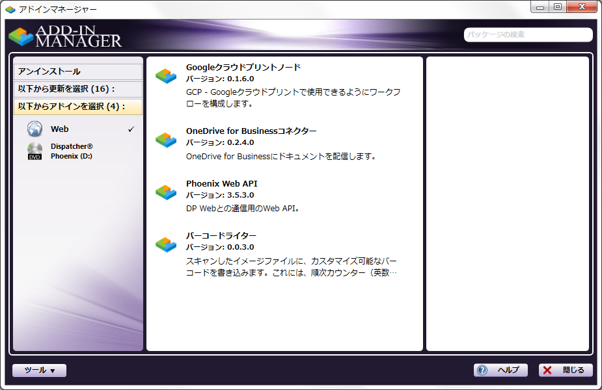Image resolution: width=602 pixels, height=390 pixels.
Task: Click DP Webとの通信用のWeb API description
Action: tap(243, 209)
